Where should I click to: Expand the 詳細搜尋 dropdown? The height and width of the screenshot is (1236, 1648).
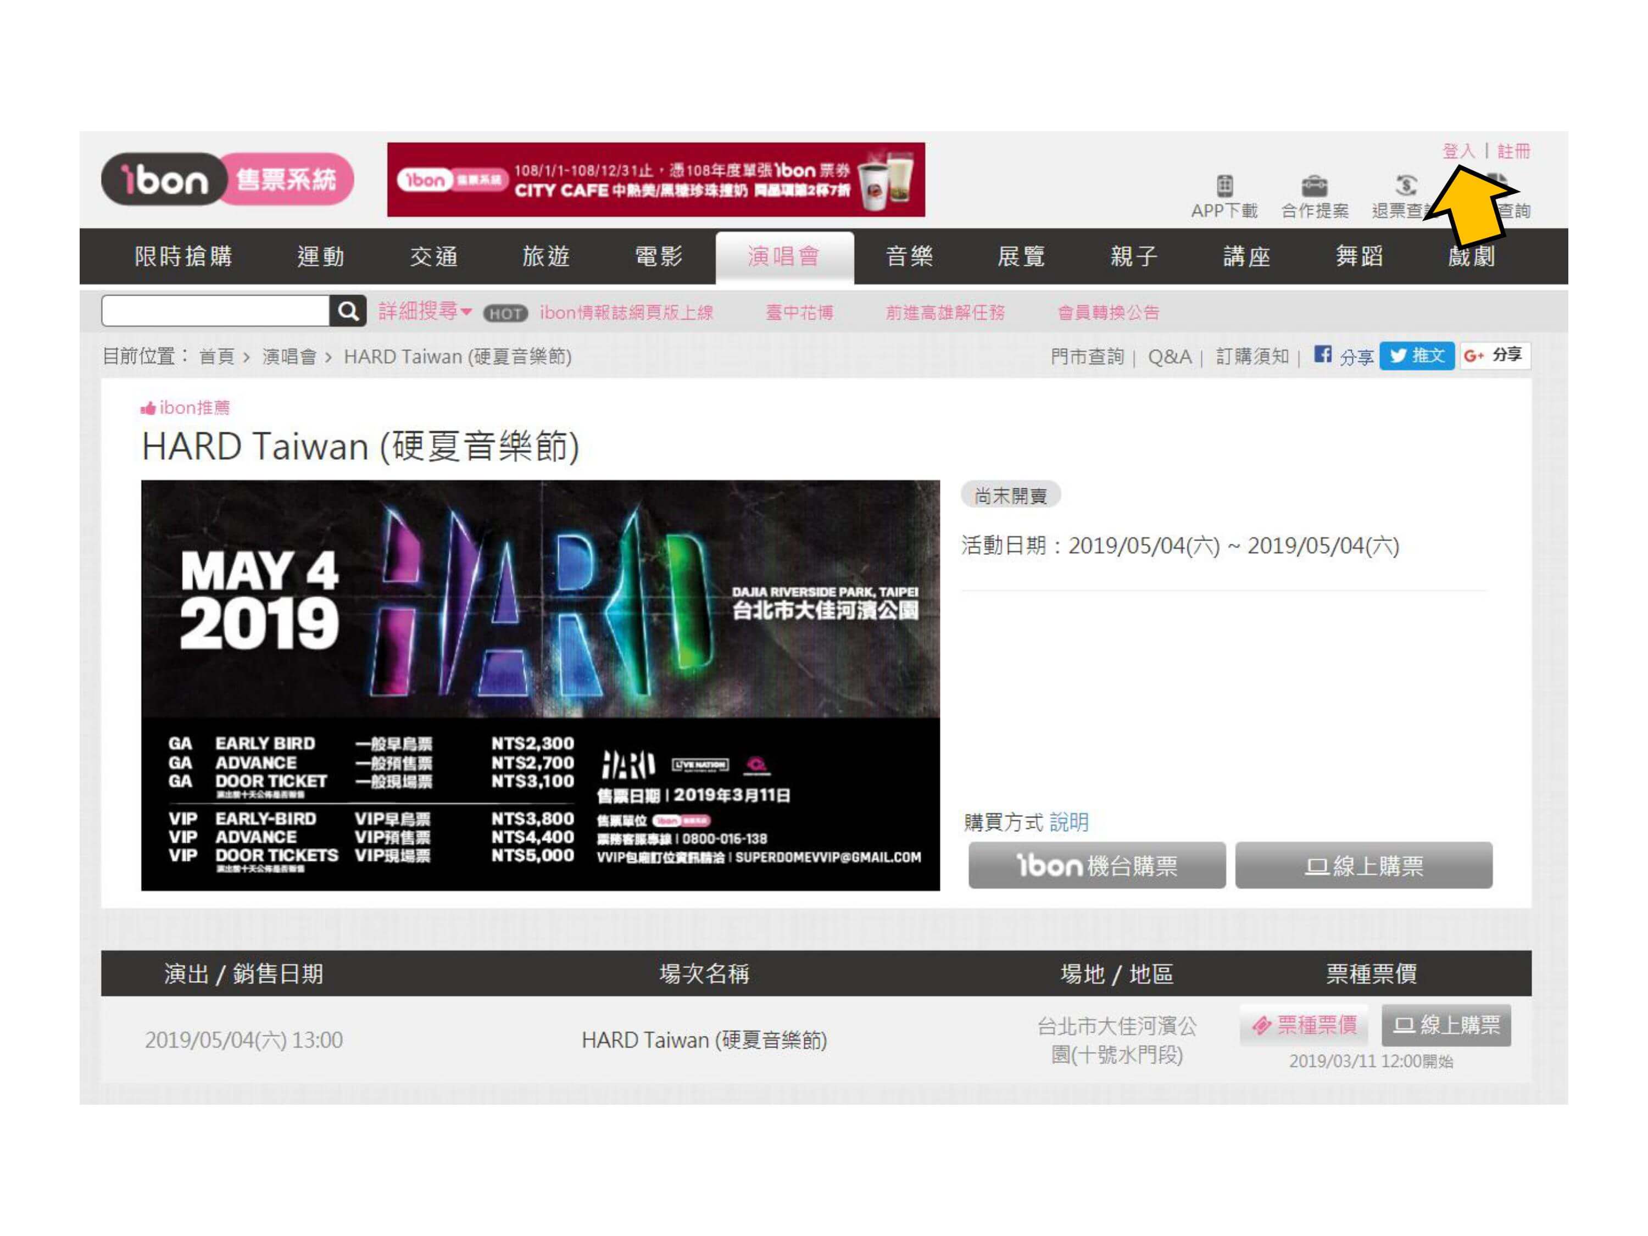pyautogui.click(x=425, y=311)
